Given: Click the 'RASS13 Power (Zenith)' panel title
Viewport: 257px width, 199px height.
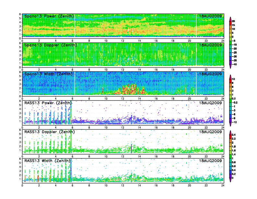Looking at the screenshot, I should point(48,103).
